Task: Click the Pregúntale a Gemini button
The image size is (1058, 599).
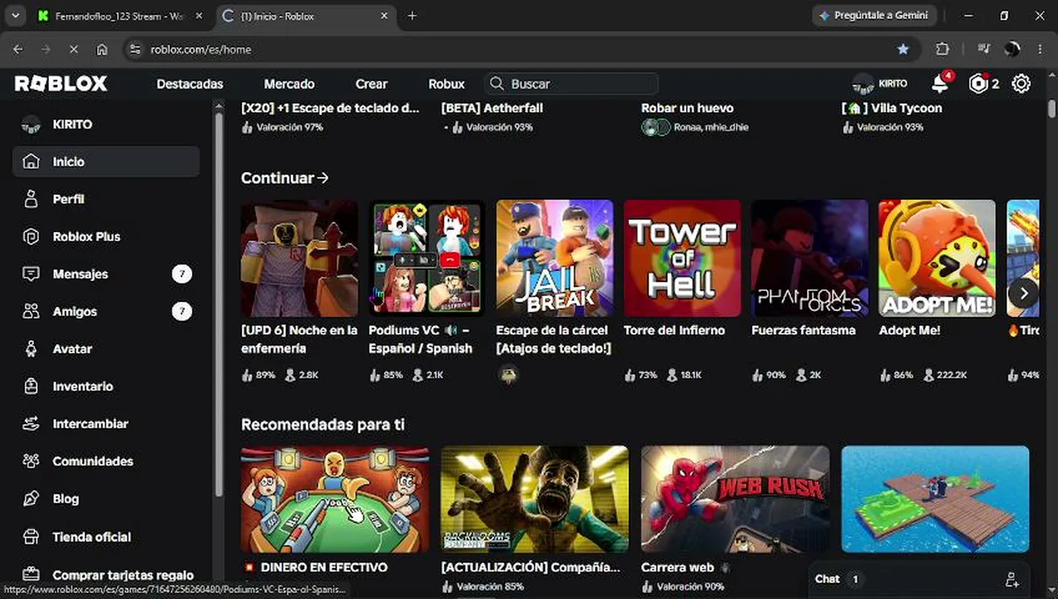Action: 874,16
